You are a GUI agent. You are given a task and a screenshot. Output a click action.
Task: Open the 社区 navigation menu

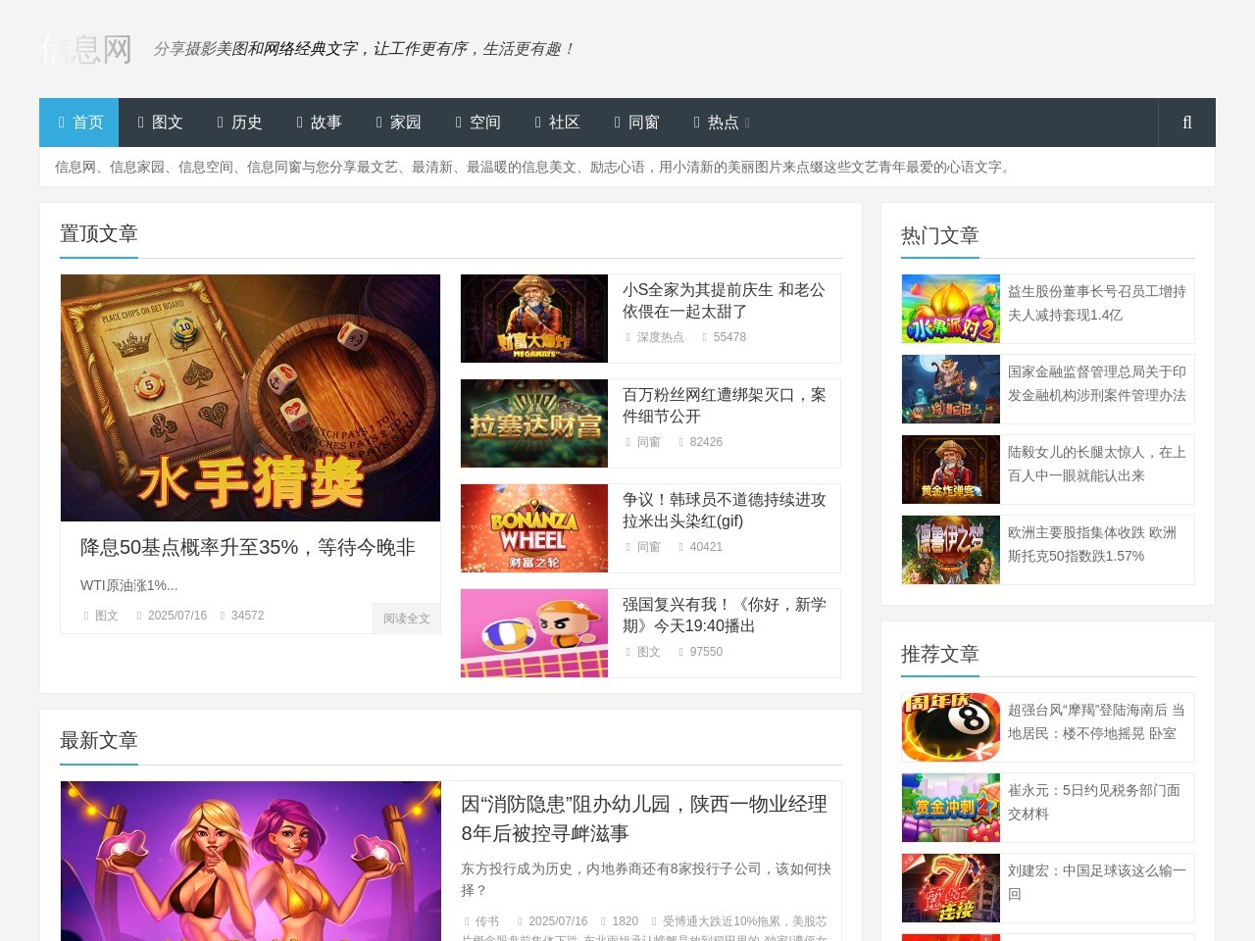click(x=559, y=123)
